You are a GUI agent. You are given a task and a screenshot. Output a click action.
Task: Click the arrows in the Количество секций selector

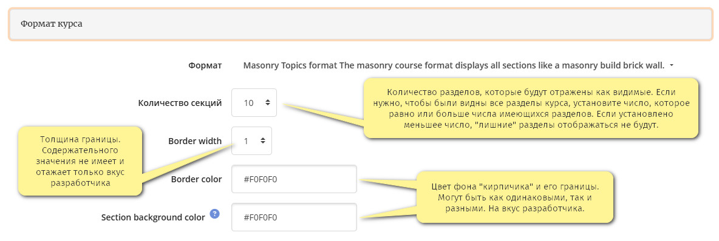coord(268,103)
